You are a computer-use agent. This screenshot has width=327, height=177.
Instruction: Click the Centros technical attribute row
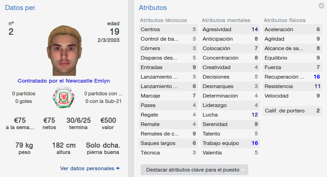(x=168, y=29)
